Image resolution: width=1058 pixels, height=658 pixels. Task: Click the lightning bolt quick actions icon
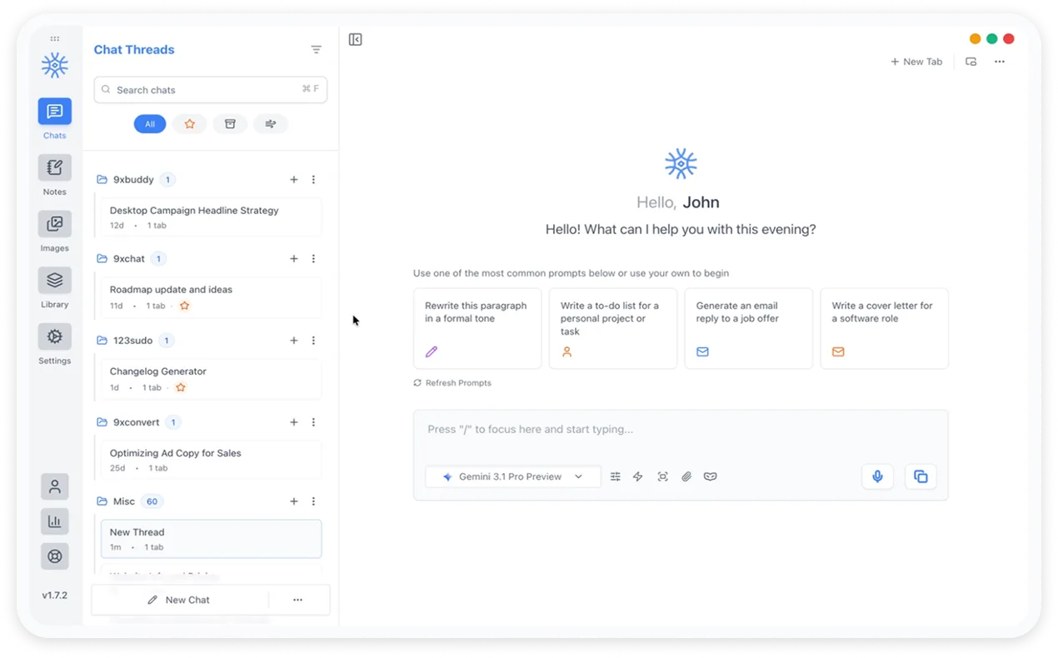point(638,476)
